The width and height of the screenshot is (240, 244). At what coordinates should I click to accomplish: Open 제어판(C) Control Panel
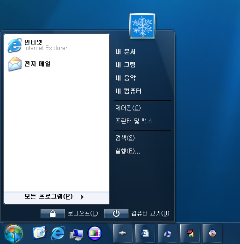[x=128, y=108]
